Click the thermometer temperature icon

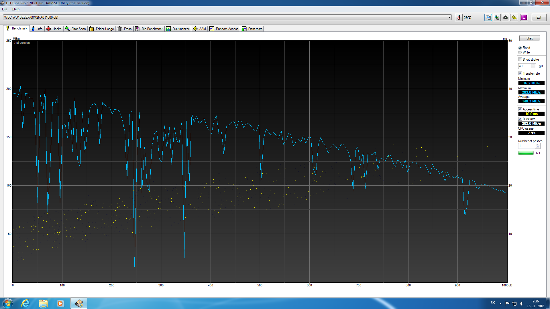point(459,17)
